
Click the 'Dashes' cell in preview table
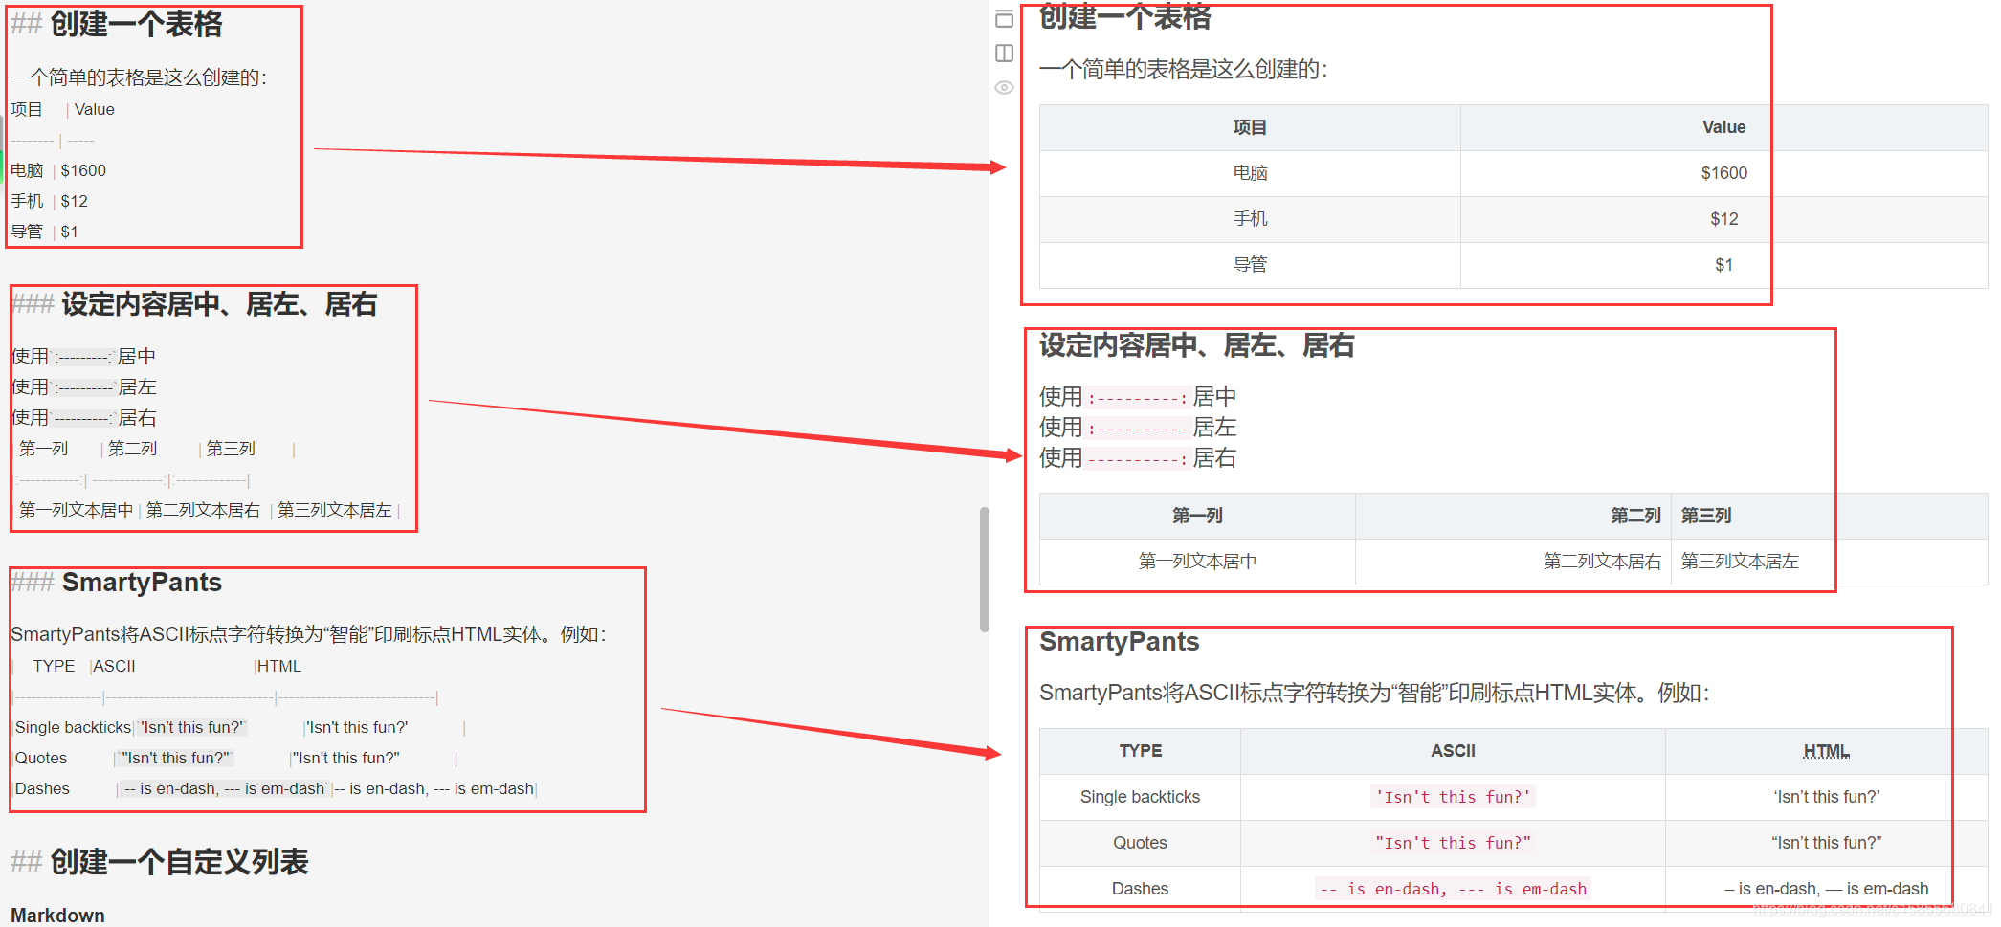pos(1141,889)
